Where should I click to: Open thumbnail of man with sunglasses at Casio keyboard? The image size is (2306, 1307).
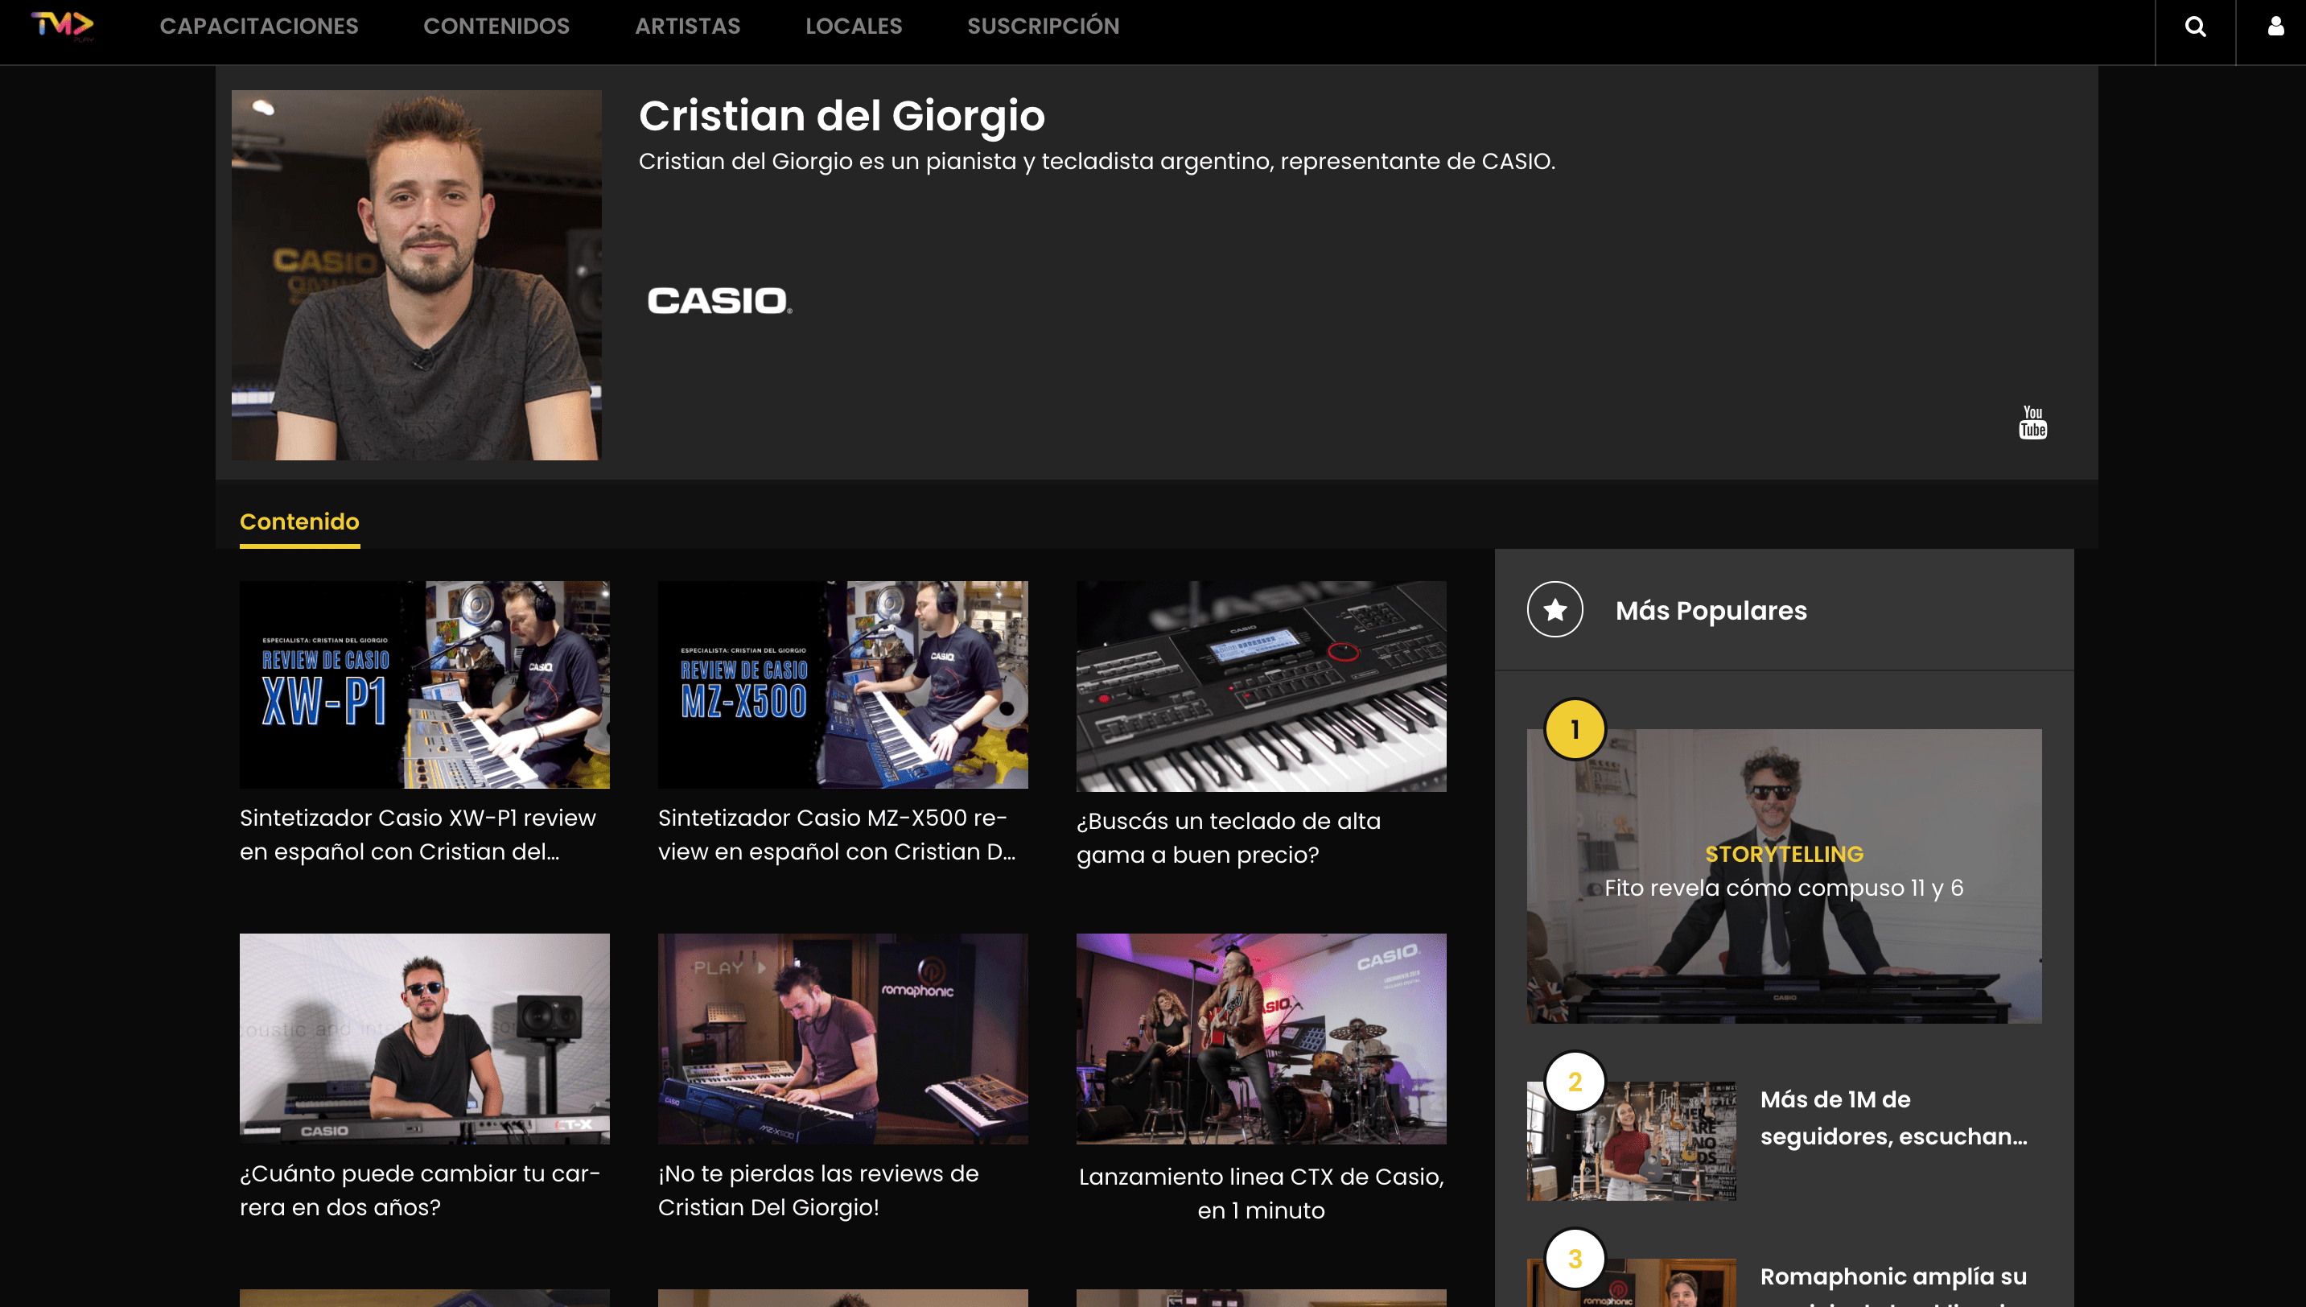(x=424, y=1038)
